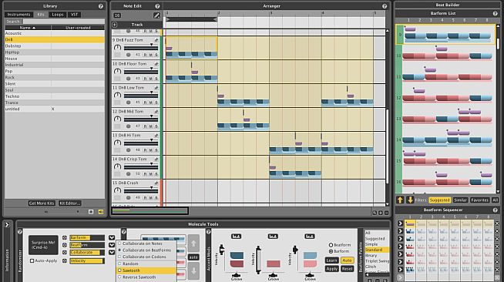
Task: Move barform selection down with yellow down arrow
Action: [410, 200]
